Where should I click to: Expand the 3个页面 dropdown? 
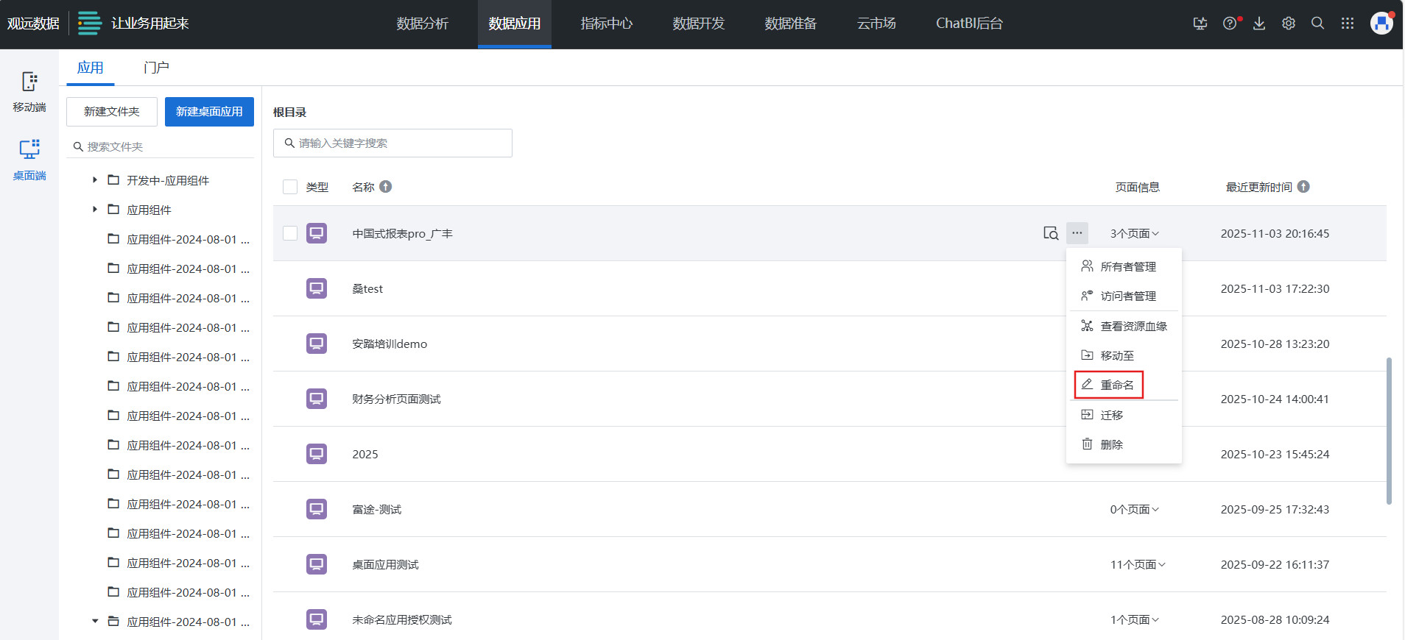click(1134, 233)
